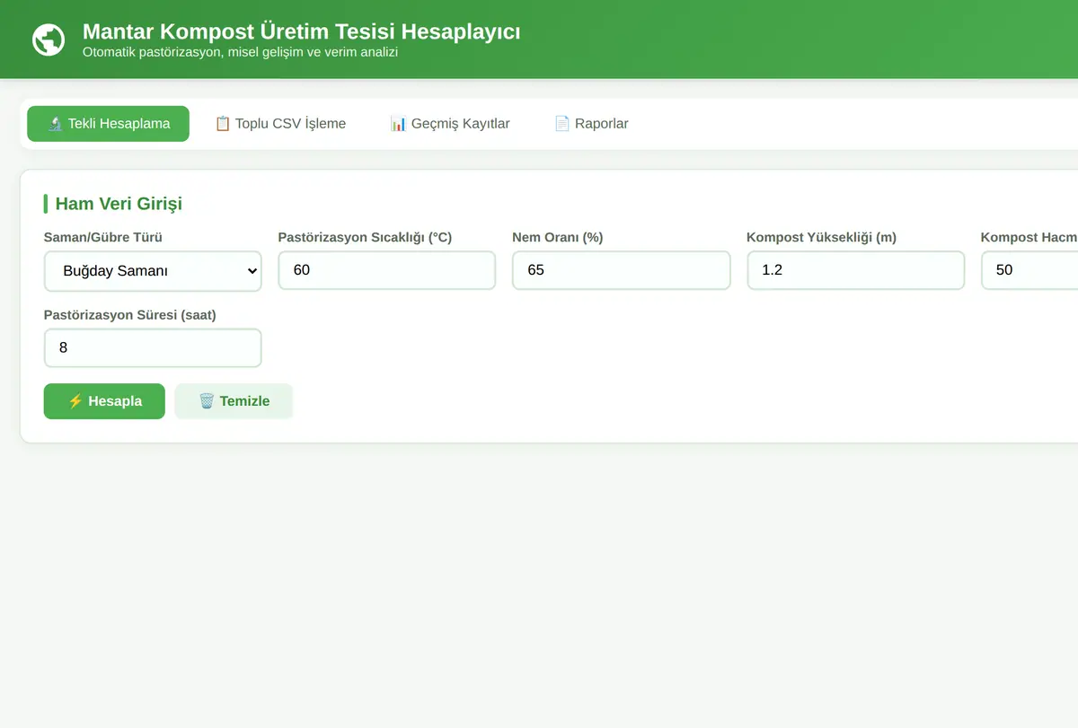Click the Pastörizasyon Sıcaklığı (°C) label
This screenshot has height=728, width=1078.
tap(365, 238)
